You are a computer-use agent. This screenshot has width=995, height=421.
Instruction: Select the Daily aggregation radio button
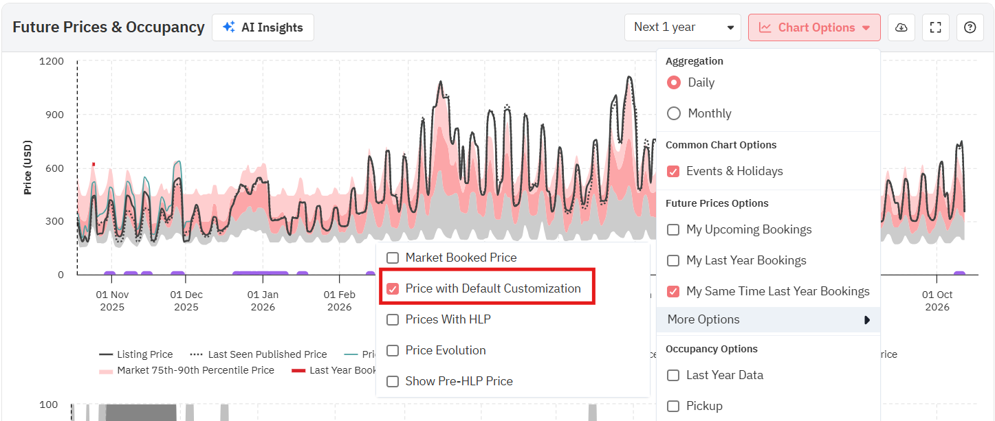[x=674, y=82]
